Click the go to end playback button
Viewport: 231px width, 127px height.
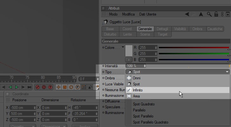29,87
